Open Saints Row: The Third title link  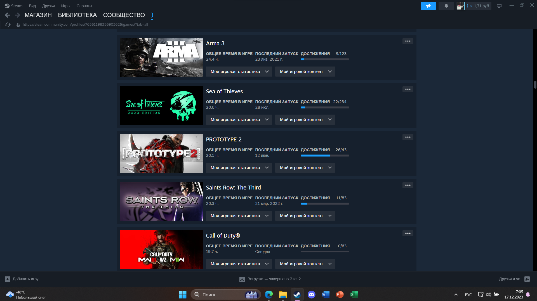pyautogui.click(x=233, y=188)
